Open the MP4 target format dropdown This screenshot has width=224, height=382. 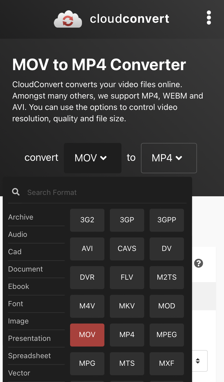169,158
